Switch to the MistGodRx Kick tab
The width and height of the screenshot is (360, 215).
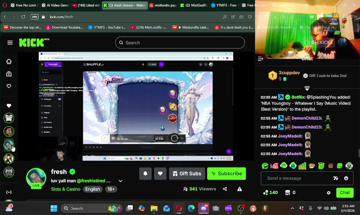click(194, 5)
